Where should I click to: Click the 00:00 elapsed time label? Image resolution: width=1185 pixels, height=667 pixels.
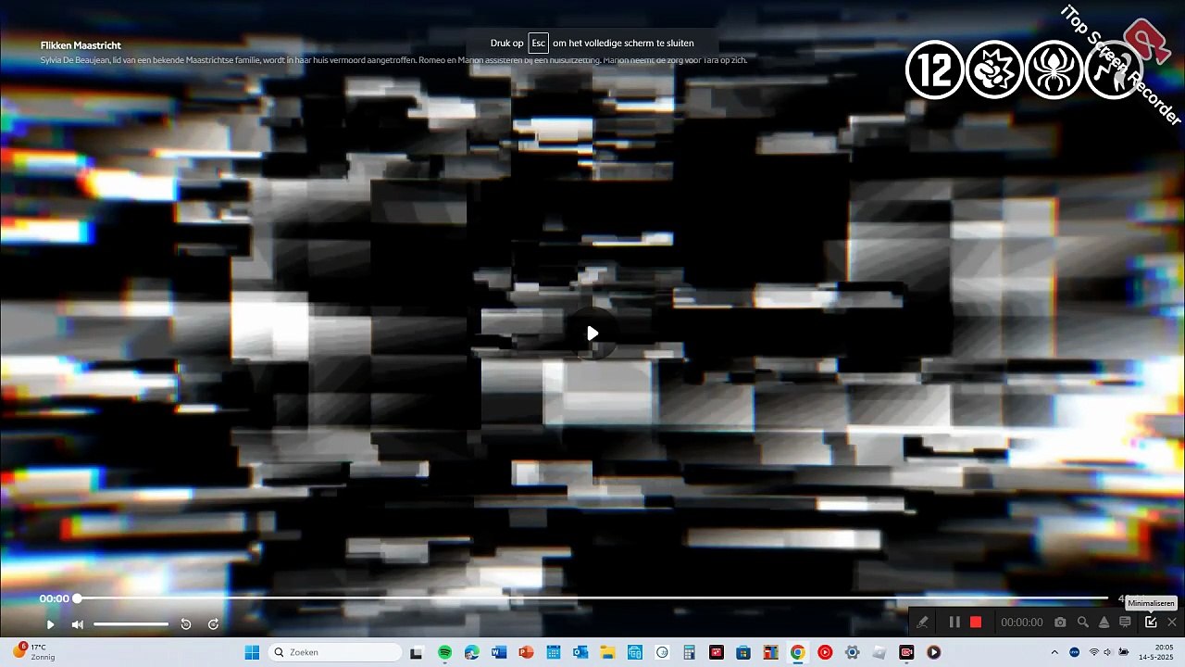(x=54, y=598)
